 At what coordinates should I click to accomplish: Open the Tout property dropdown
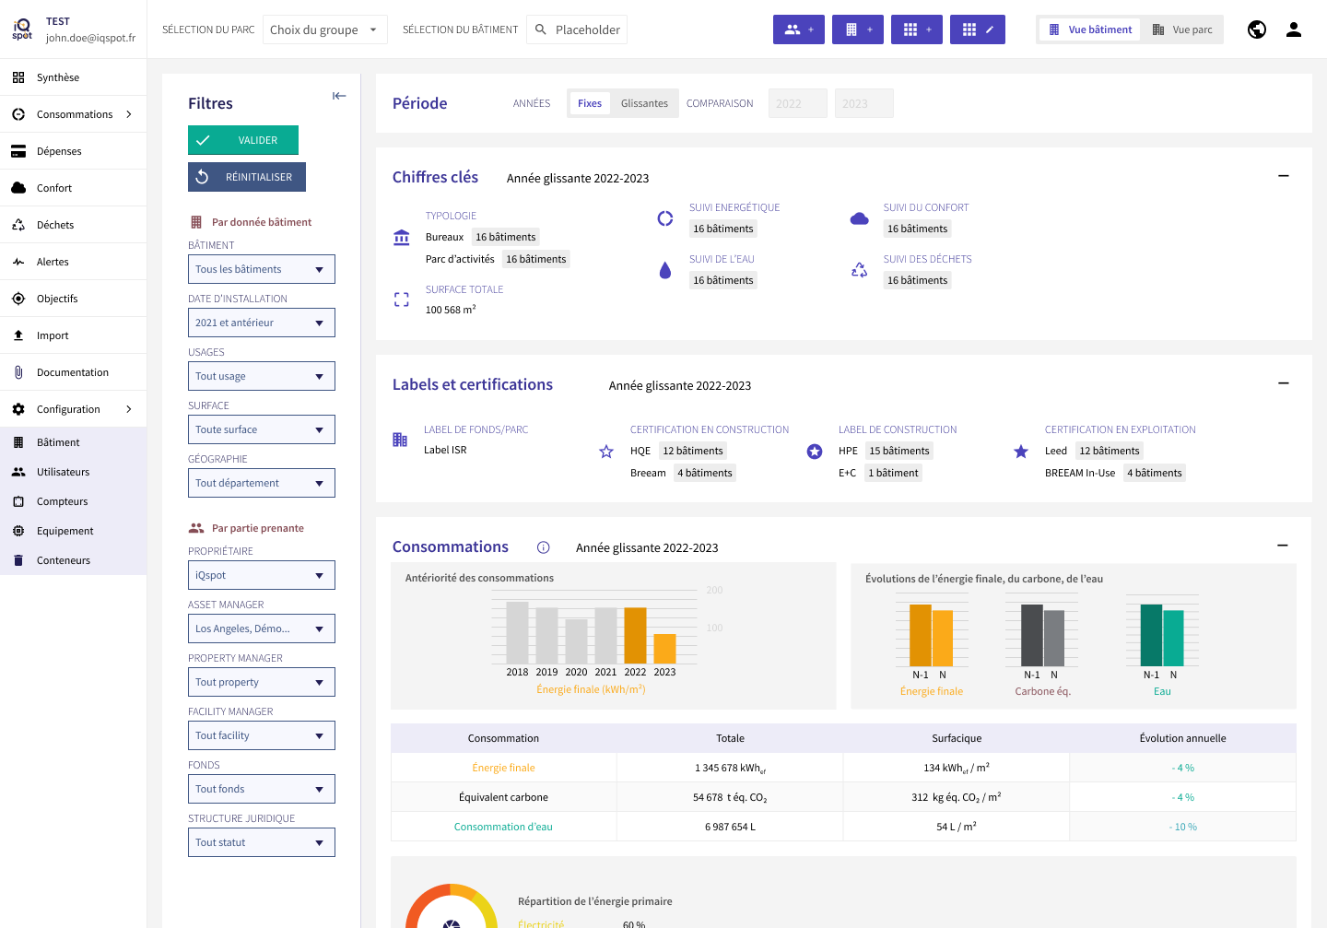(x=262, y=682)
